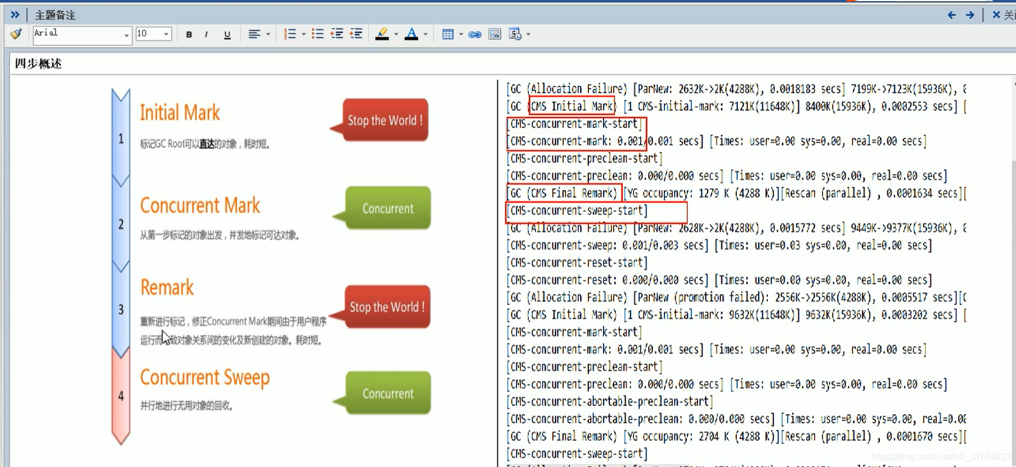Apply bulleted list formatting
The width and height of the screenshot is (1016, 467).
(318, 35)
